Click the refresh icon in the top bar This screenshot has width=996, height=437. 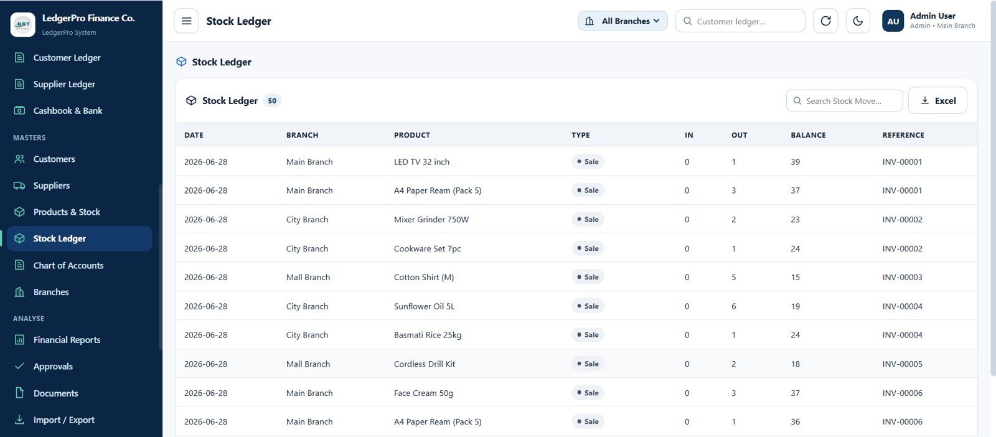coord(825,21)
